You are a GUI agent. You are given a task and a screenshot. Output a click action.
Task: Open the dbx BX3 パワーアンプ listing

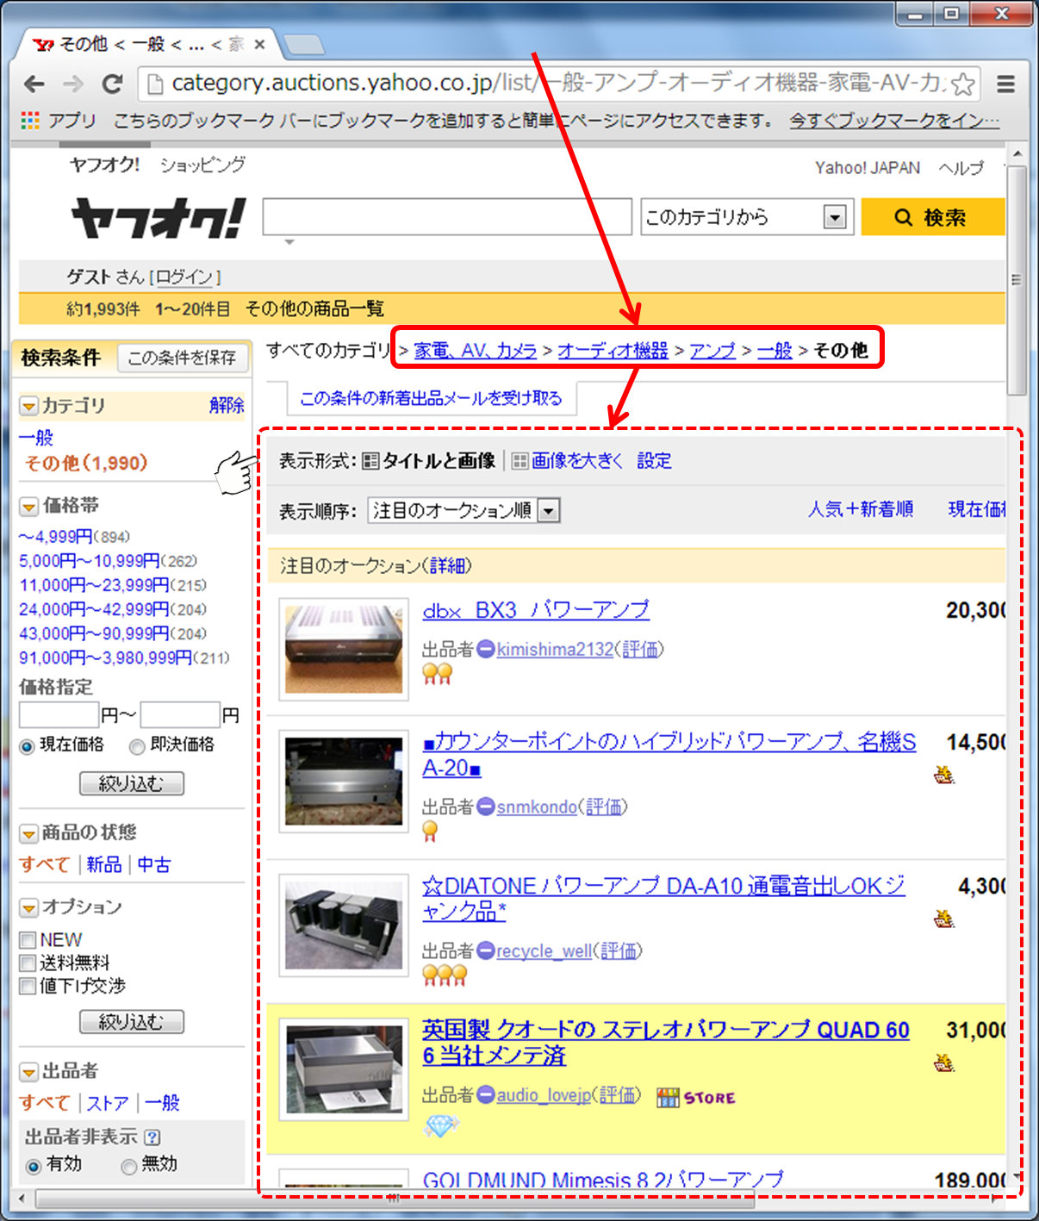coord(535,610)
